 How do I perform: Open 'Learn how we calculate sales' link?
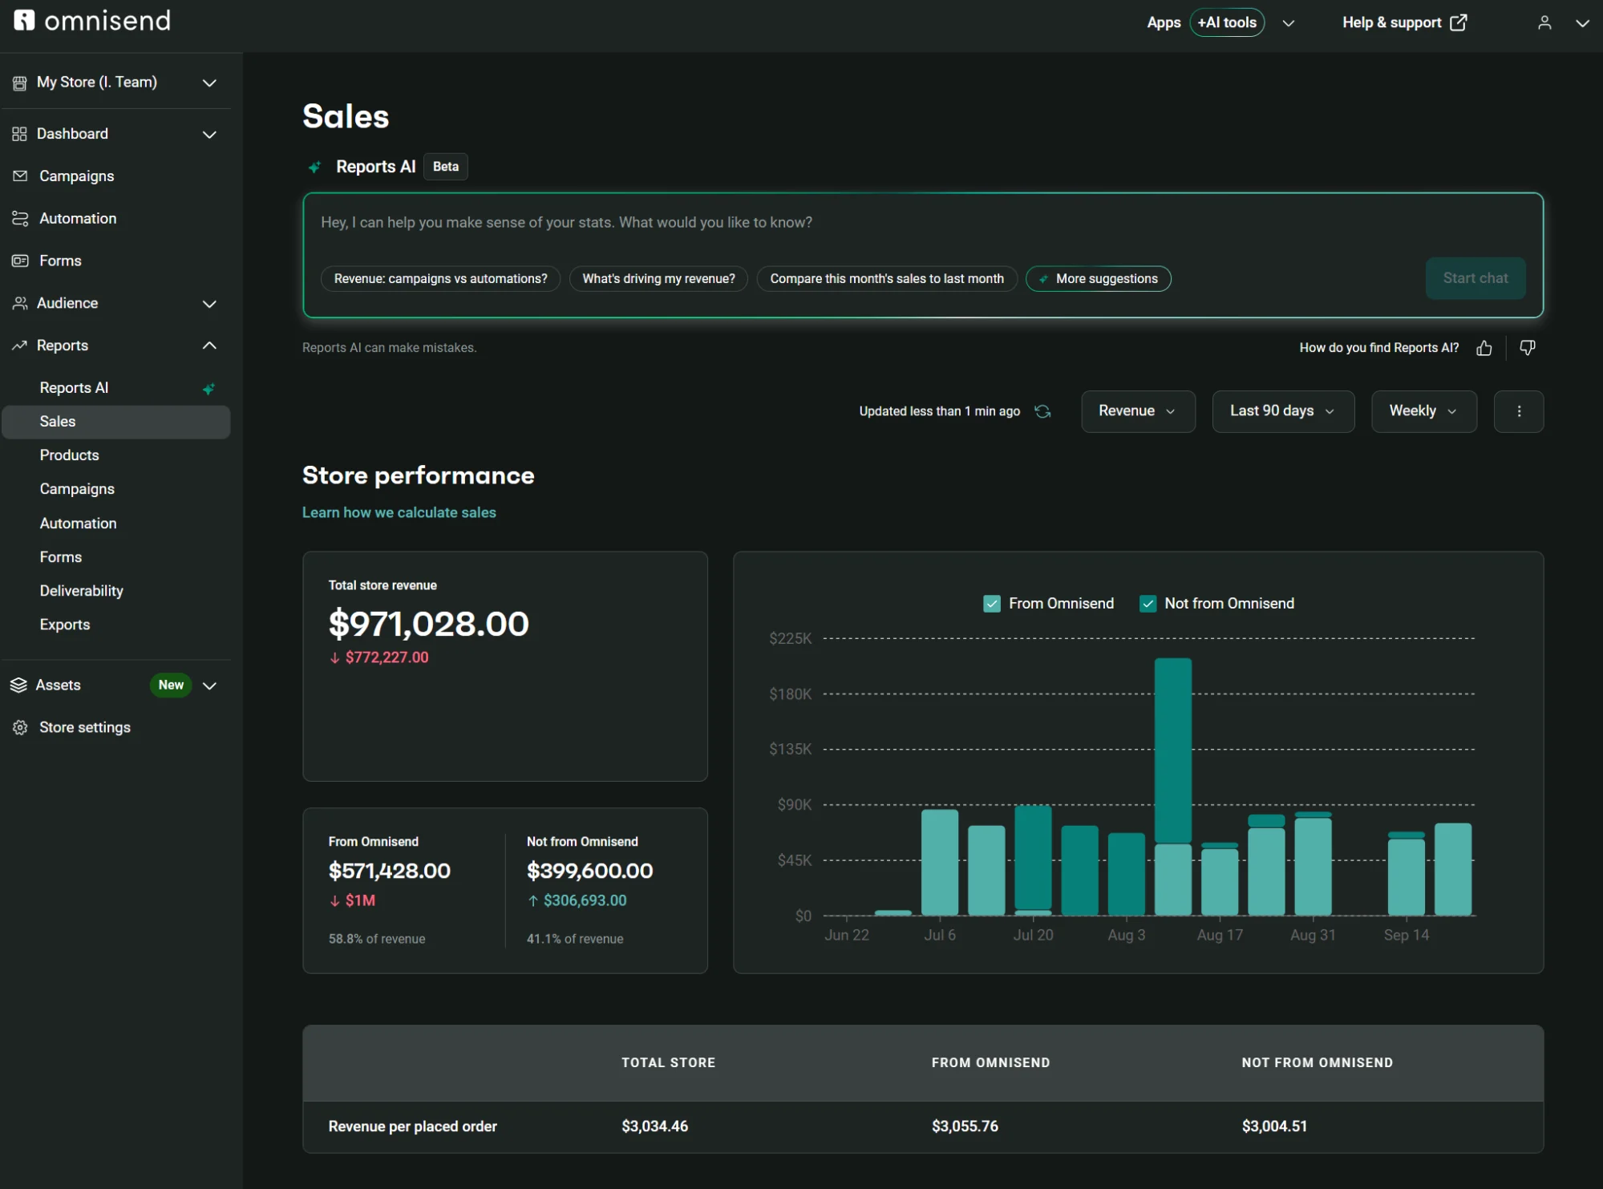[x=399, y=513]
